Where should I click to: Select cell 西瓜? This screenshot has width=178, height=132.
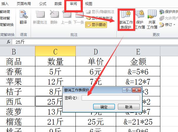17,101
